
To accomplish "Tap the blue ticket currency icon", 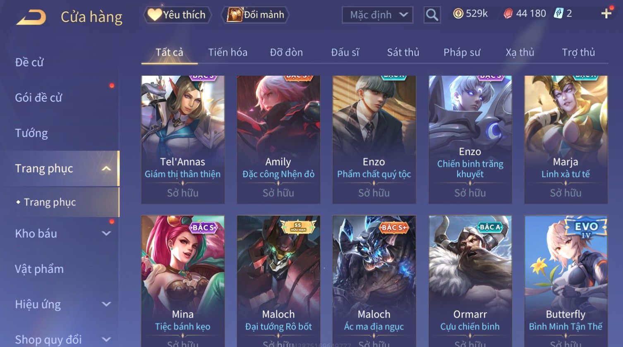I will coord(558,14).
